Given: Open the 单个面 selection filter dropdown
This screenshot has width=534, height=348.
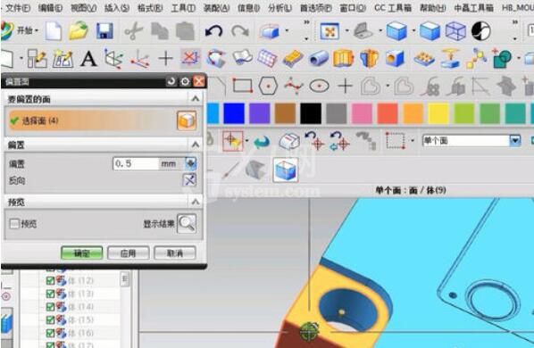Looking at the screenshot, I should tap(515, 140).
